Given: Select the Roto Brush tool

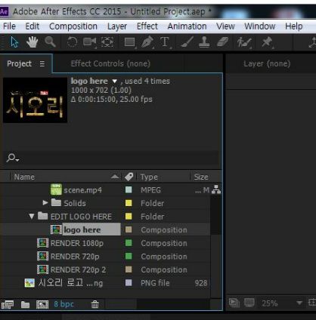Looking at the screenshot, I should coord(243,42).
